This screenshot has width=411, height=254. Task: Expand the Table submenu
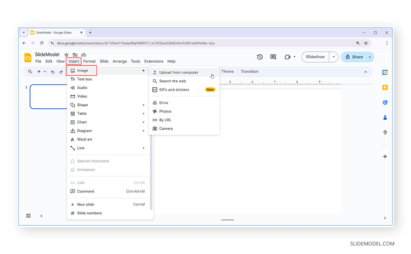[x=144, y=113]
